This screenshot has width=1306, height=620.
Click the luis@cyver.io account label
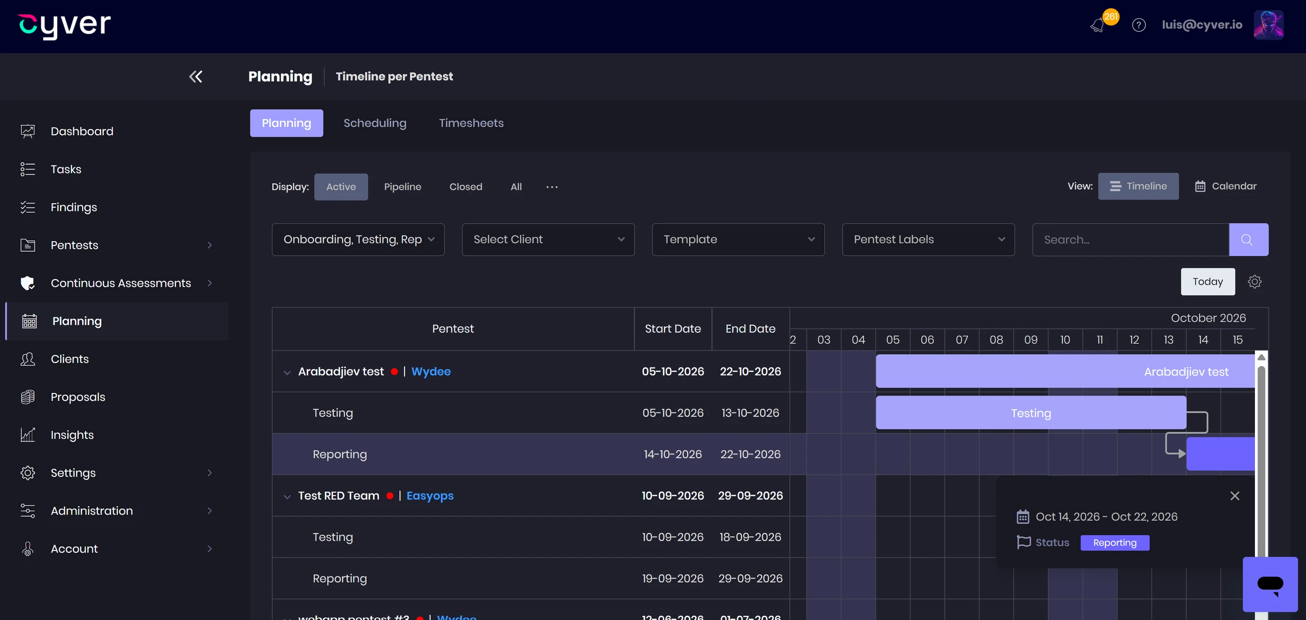[1202, 24]
